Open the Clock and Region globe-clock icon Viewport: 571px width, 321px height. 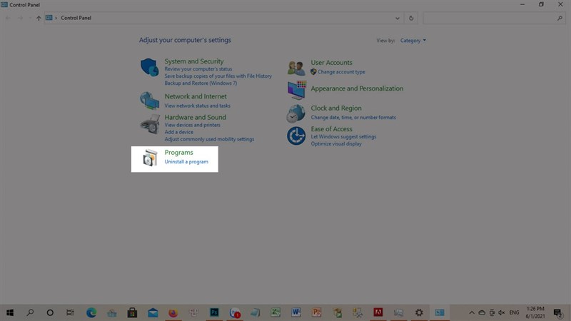(x=295, y=113)
